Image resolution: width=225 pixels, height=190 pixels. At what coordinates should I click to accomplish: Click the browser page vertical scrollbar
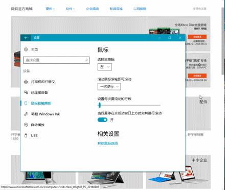(x=223, y=41)
